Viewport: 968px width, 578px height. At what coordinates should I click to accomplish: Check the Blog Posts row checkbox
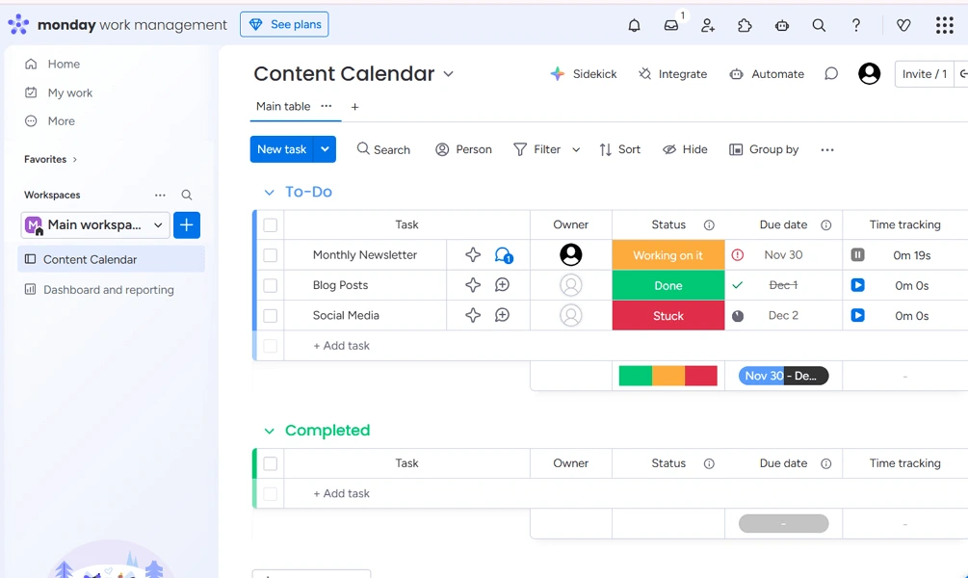pyautogui.click(x=271, y=285)
